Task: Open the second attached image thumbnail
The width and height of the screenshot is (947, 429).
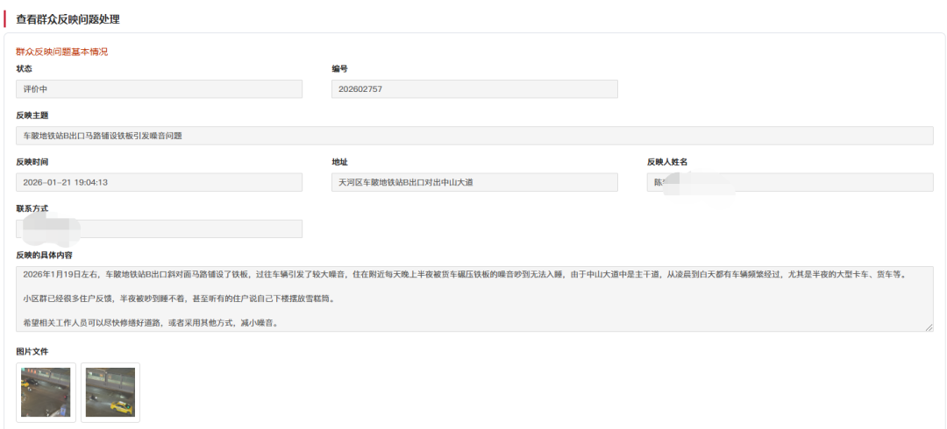Action: coord(110,392)
